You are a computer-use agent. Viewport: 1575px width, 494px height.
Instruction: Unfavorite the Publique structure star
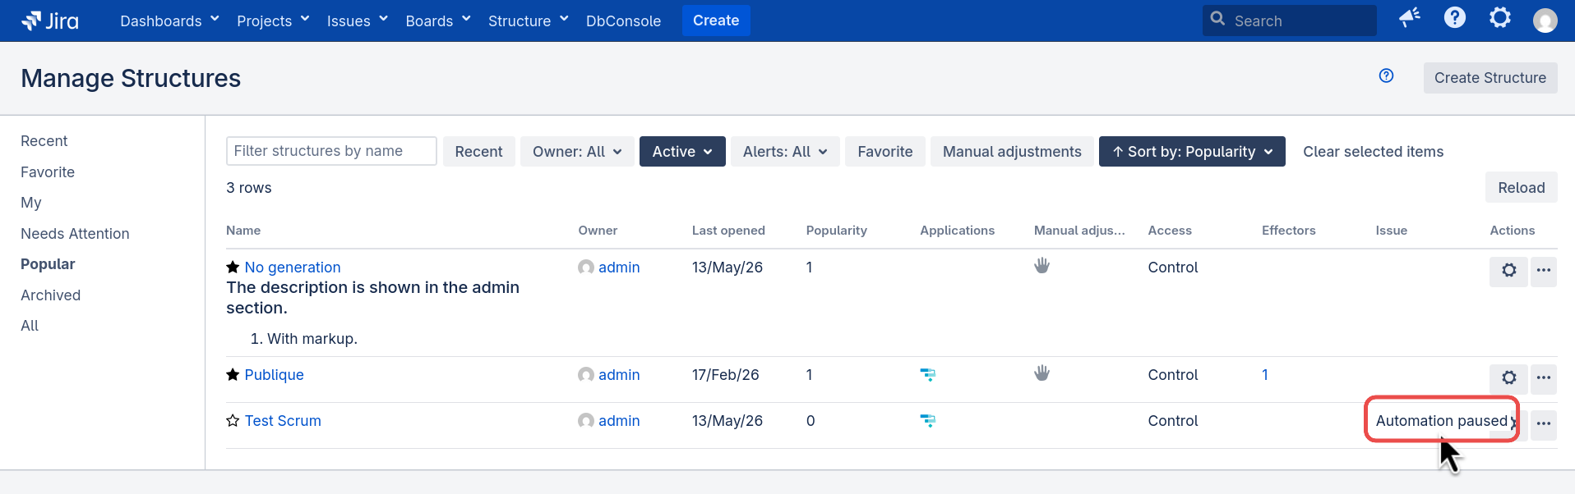(233, 375)
